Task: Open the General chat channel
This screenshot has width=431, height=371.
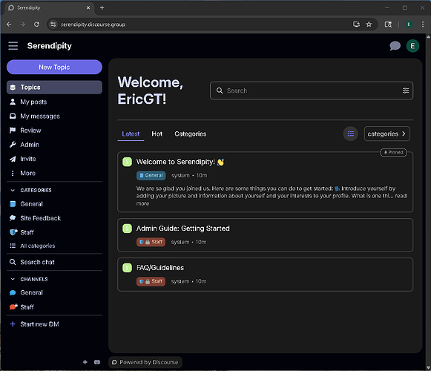Action: click(x=54, y=292)
